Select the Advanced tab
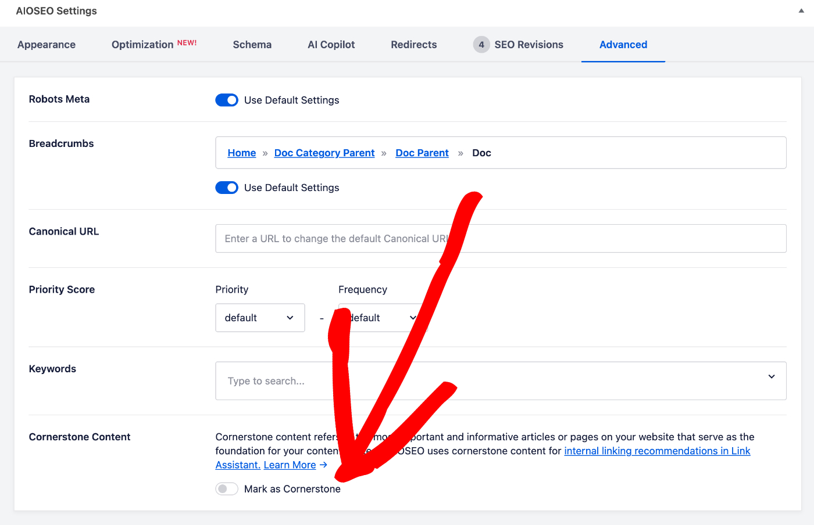Viewport: 814px width, 525px height. (623, 45)
